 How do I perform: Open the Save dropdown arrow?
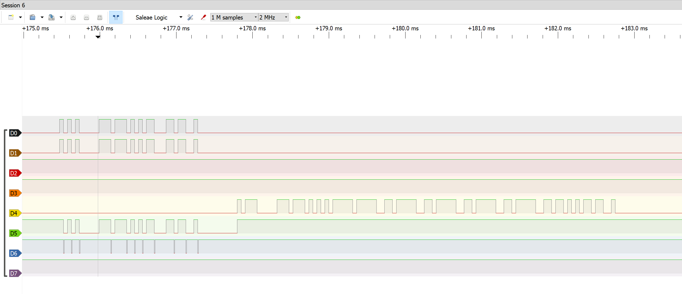[61, 17]
